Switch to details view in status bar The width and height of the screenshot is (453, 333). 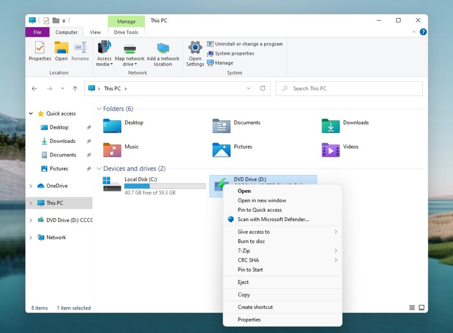[x=412, y=306]
